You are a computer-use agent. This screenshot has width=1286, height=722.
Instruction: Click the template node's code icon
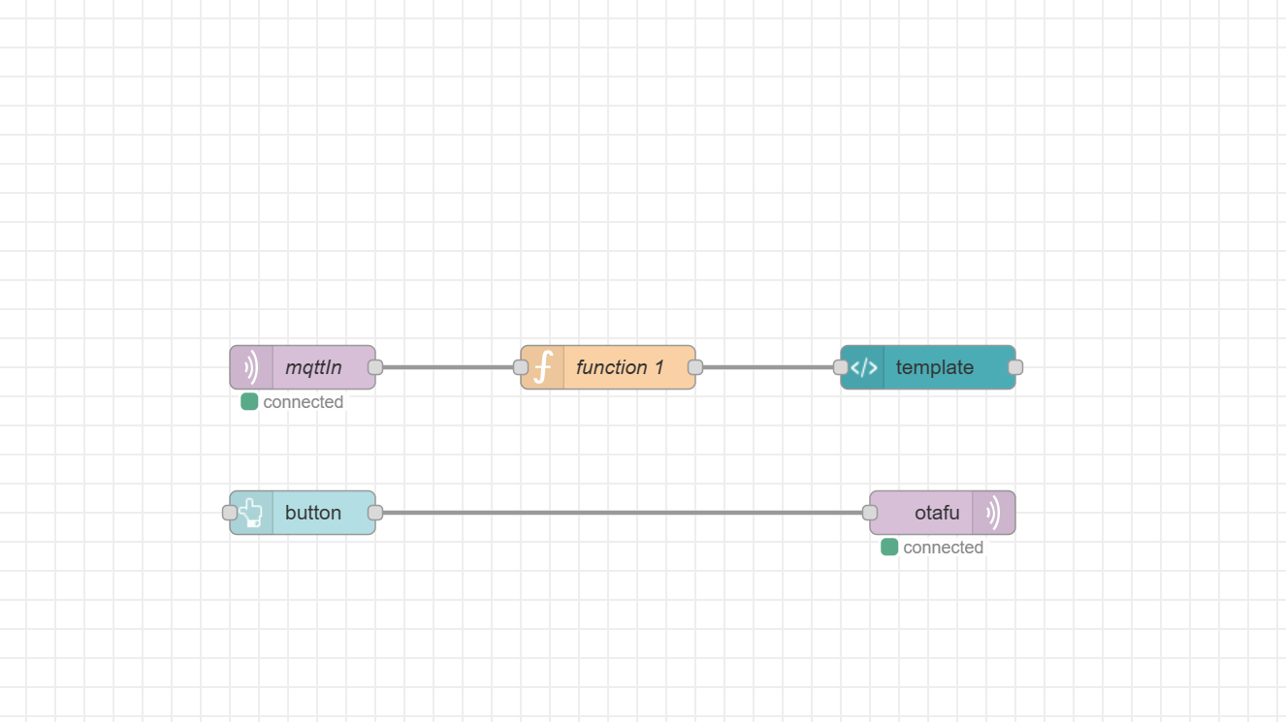(863, 367)
